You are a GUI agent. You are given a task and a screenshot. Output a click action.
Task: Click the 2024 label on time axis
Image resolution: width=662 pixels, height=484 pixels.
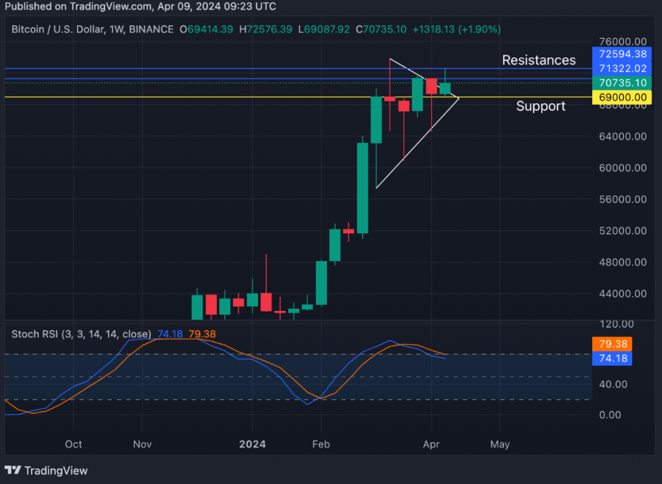tap(252, 445)
